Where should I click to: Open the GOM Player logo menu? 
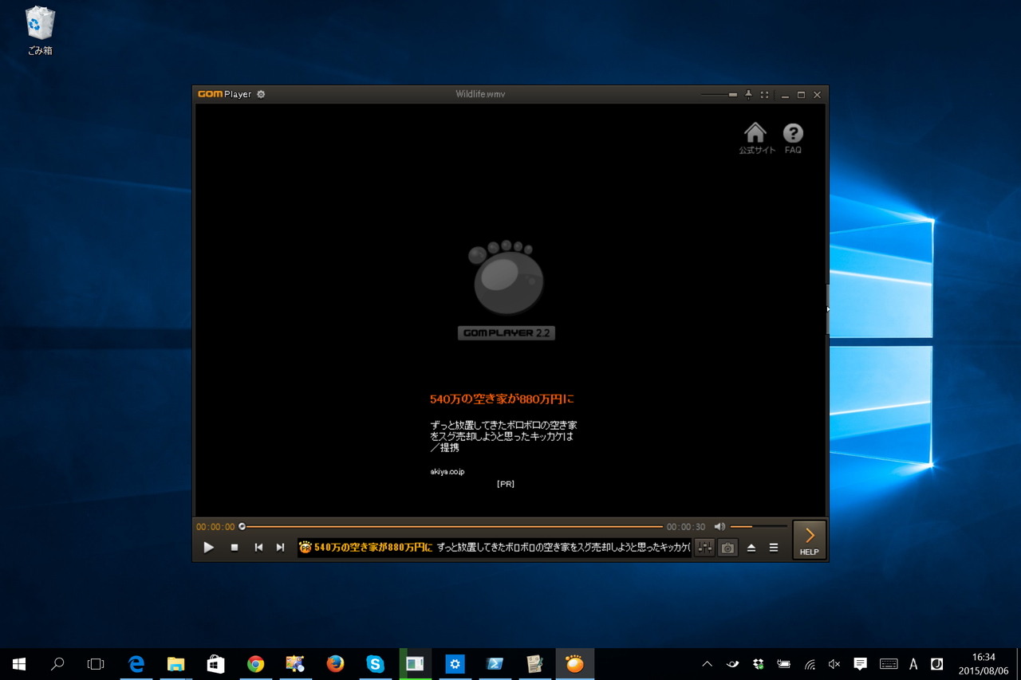(224, 94)
